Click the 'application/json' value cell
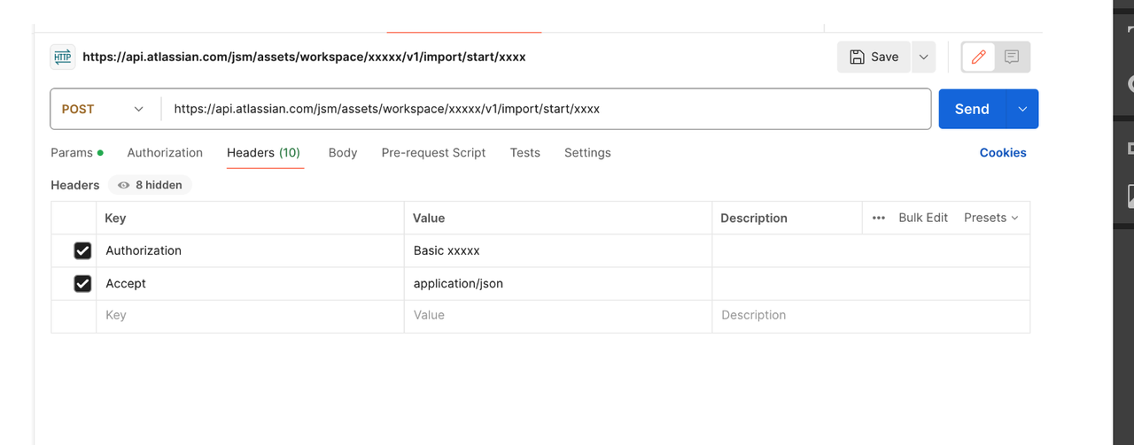 (558, 284)
